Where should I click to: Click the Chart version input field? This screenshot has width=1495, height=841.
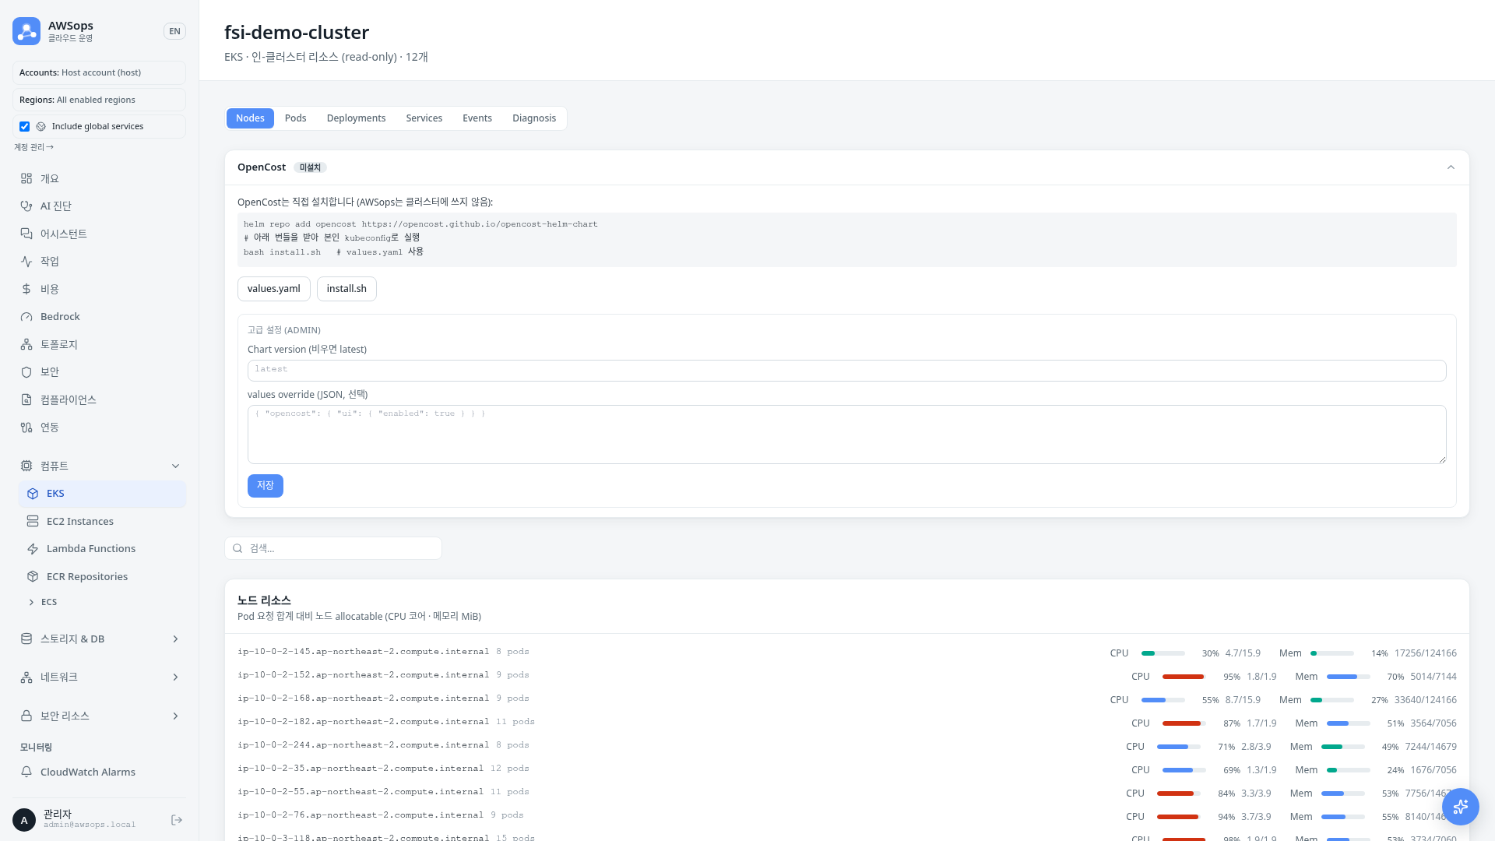(846, 371)
